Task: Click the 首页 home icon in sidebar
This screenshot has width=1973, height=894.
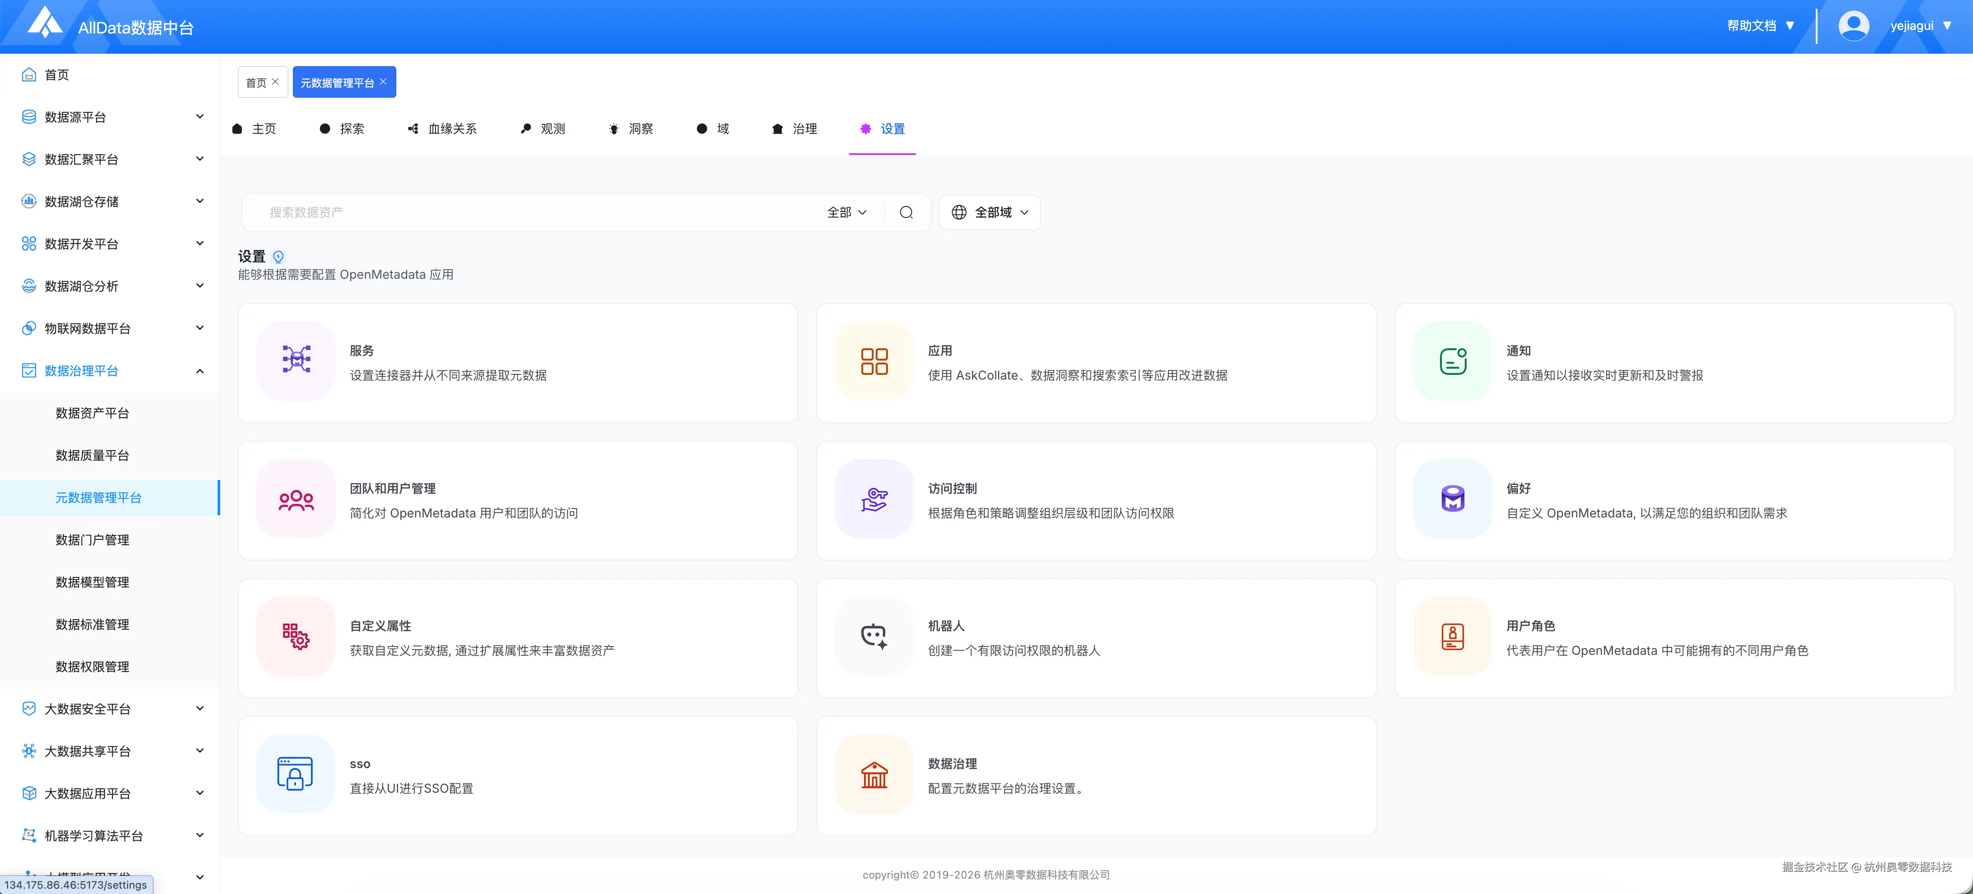Action: point(29,74)
